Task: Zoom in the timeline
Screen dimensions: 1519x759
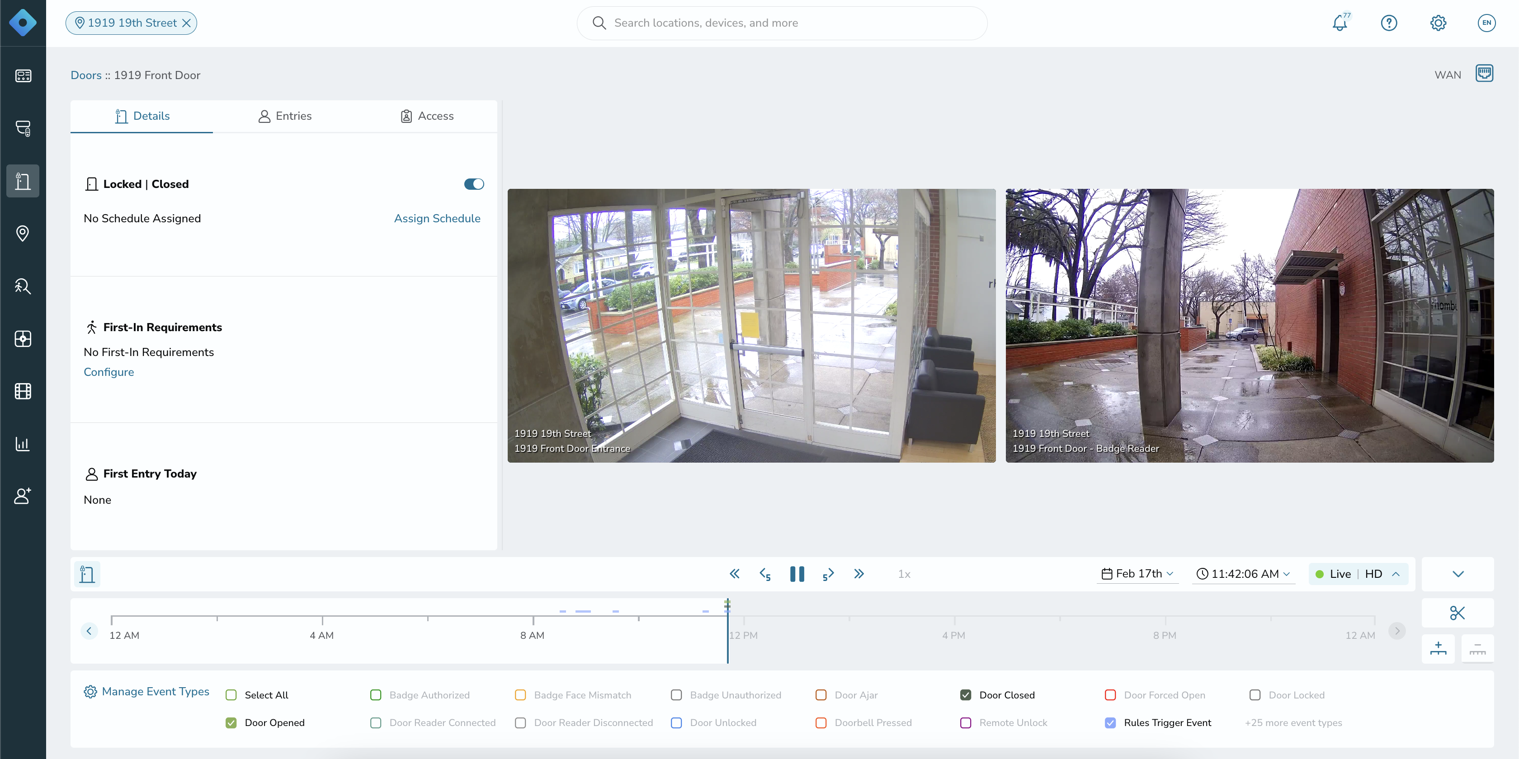Action: (1438, 649)
